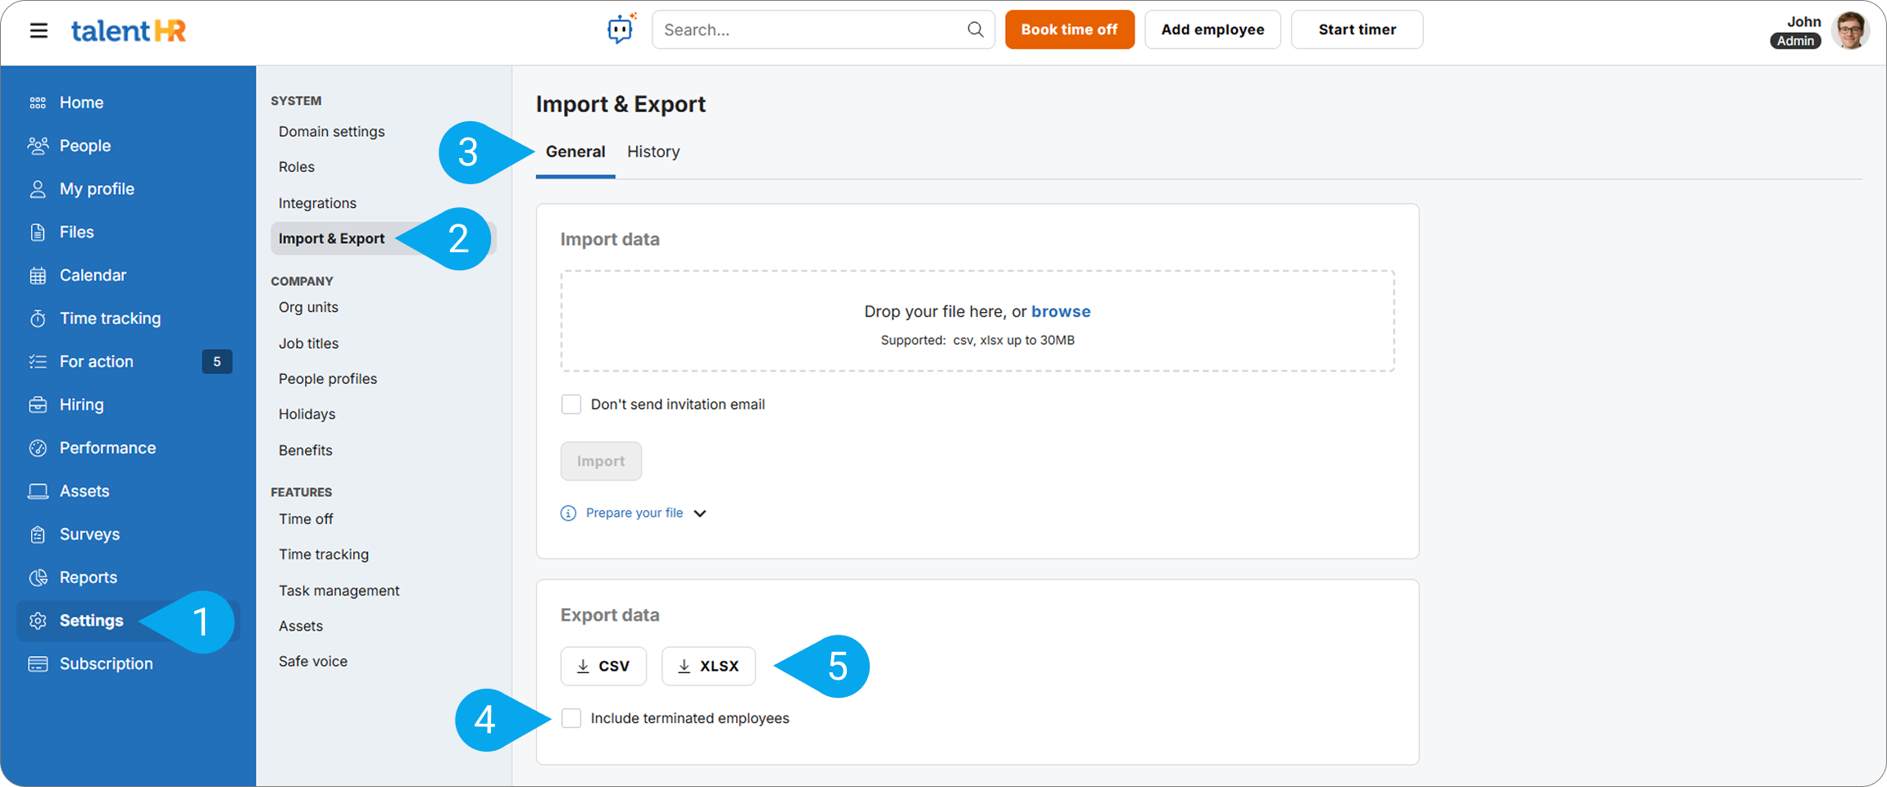Click the search magnifier icon
This screenshot has height=787, width=1887.
[975, 29]
